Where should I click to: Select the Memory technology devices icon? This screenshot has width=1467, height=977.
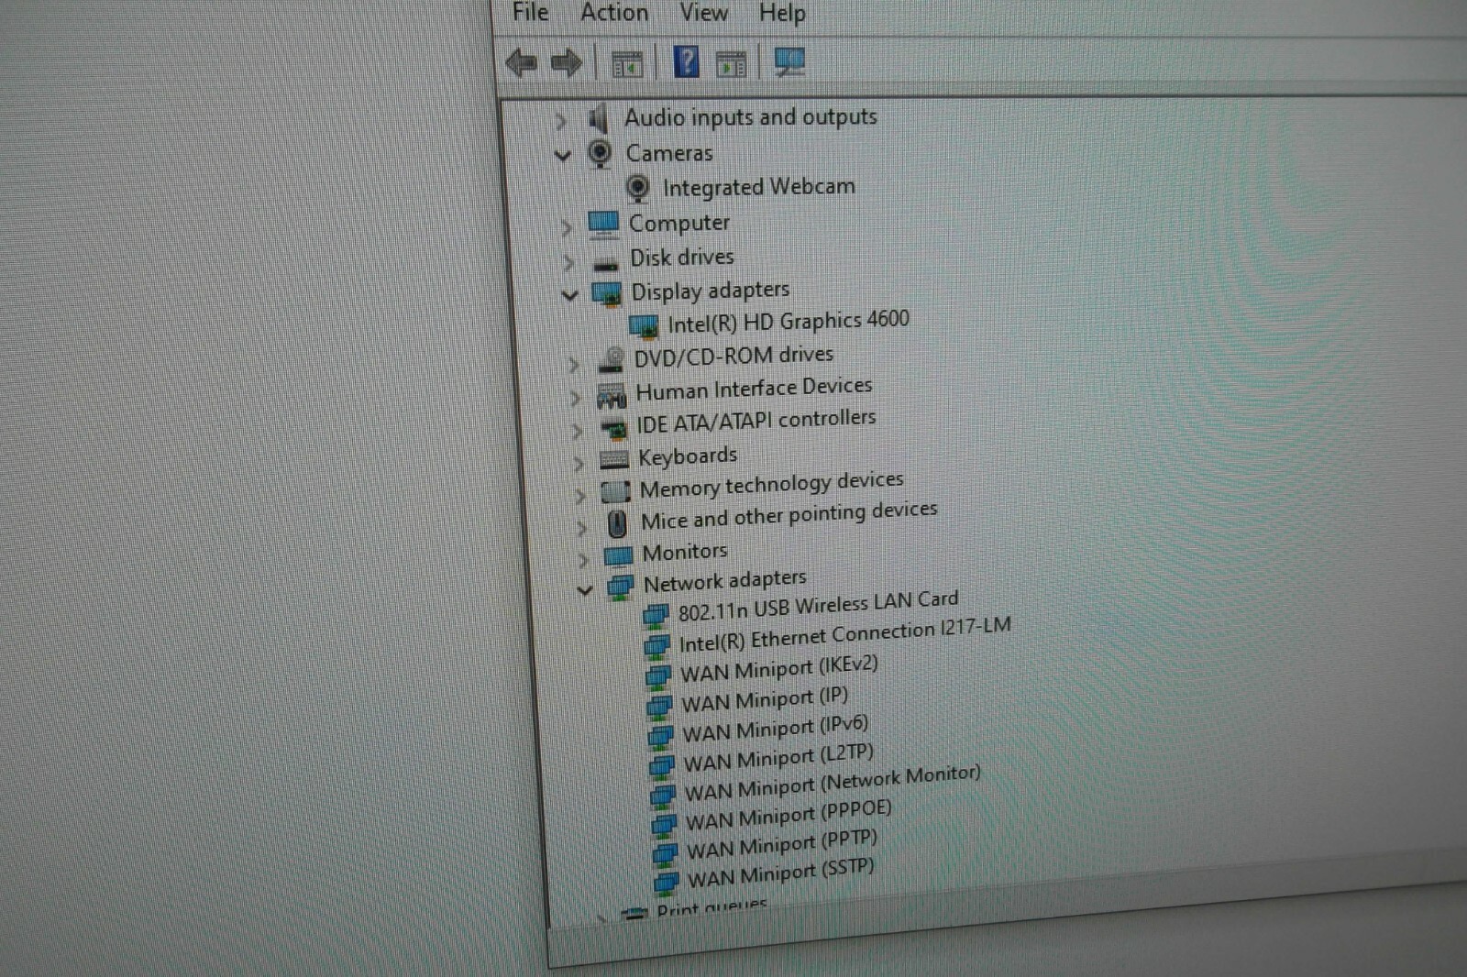point(616,492)
